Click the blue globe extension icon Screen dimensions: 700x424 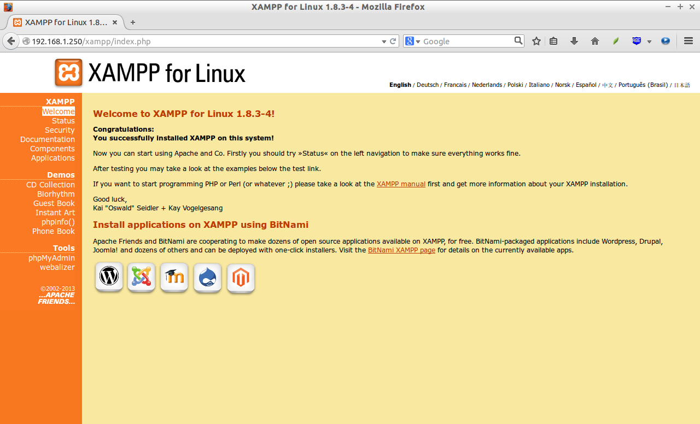tap(666, 41)
